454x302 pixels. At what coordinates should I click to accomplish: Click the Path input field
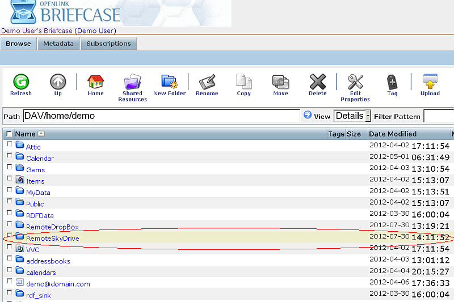click(161, 116)
